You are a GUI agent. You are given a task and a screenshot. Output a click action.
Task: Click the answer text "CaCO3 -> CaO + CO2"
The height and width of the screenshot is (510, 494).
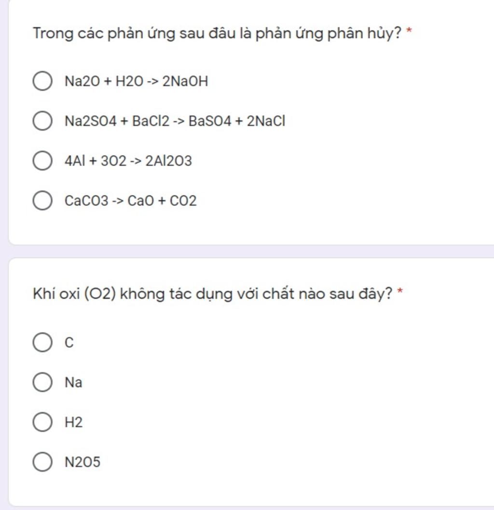(x=131, y=201)
